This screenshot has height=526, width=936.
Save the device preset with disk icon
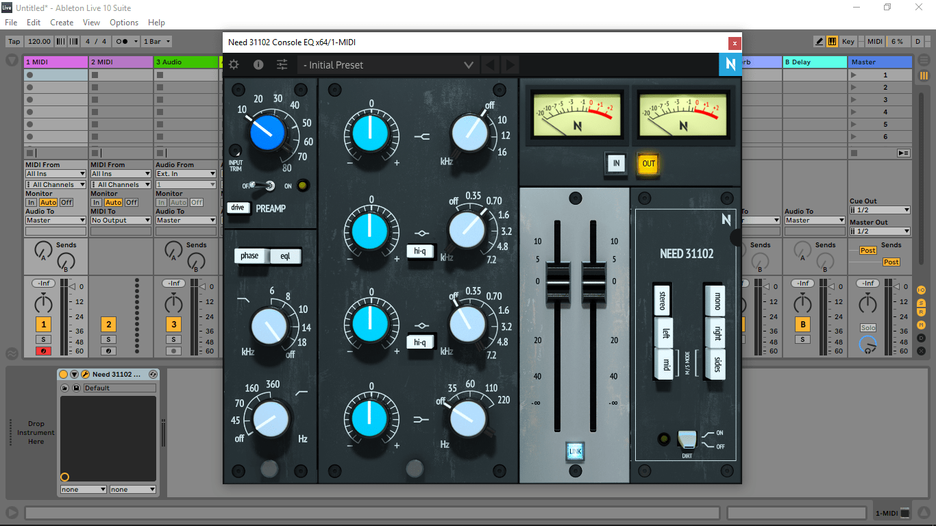(75, 388)
